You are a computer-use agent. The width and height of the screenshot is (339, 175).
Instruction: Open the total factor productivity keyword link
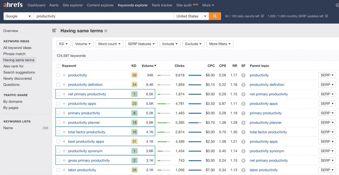(x=86, y=132)
